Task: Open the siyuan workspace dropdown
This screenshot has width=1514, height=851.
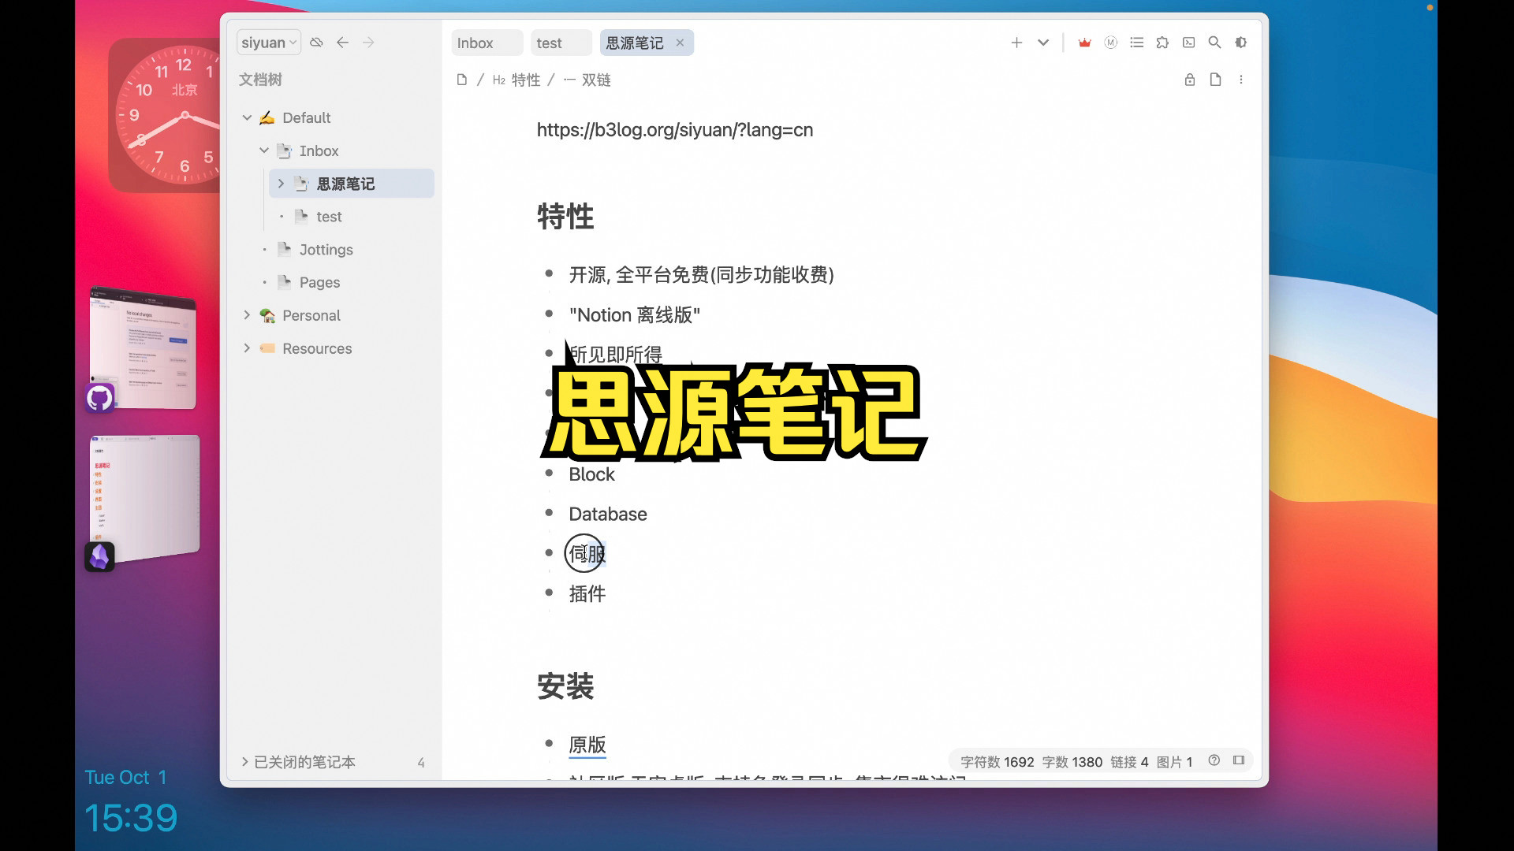Action: tap(268, 43)
